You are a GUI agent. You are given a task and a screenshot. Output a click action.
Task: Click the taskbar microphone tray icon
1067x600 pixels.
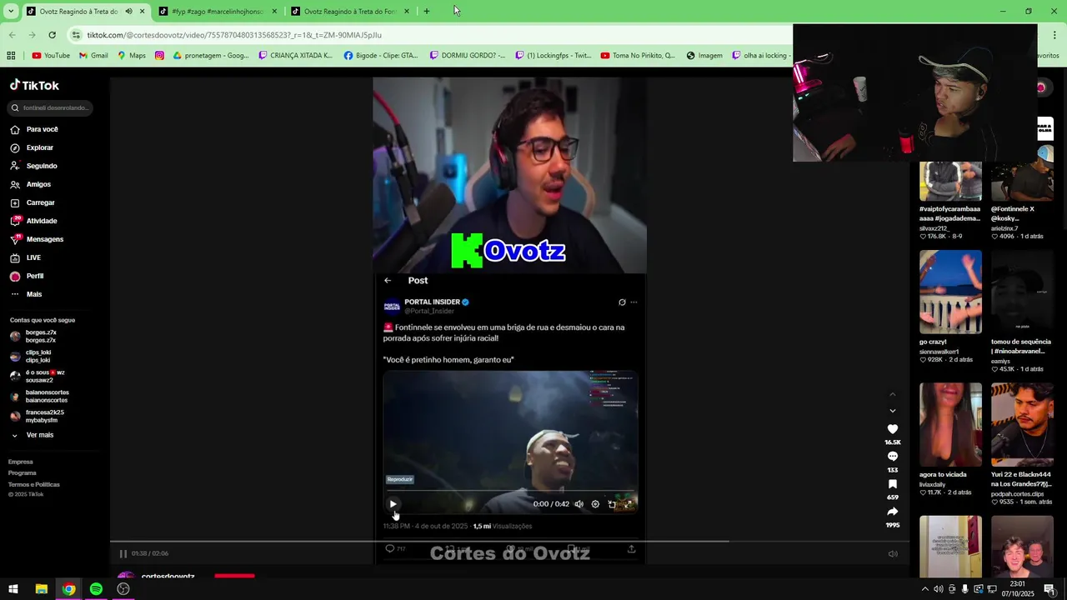pyautogui.click(x=965, y=589)
